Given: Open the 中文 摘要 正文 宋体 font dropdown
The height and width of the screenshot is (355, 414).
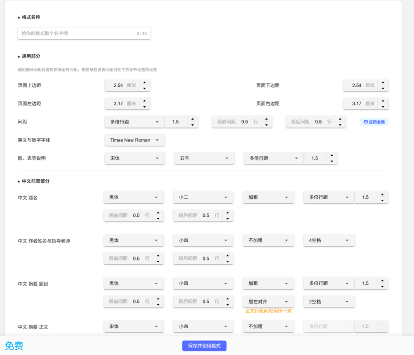Looking at the screenshot, I should click(x=133, y=326).
